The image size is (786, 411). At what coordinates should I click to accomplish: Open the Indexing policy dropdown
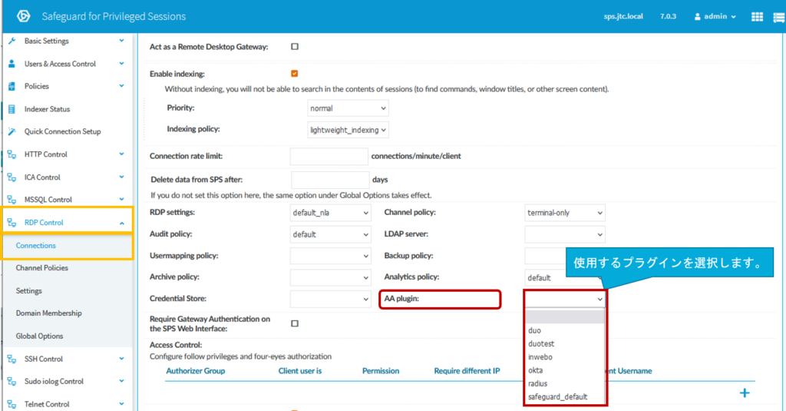[348, 130]
